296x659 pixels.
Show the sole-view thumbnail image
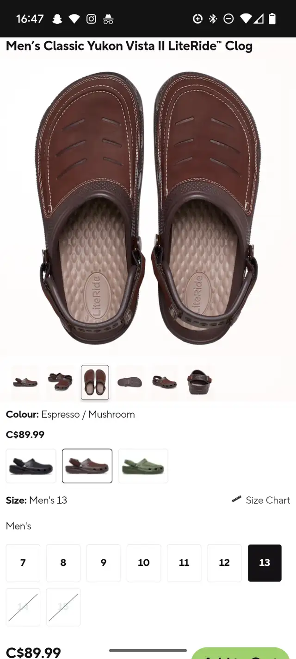[130, 382]
